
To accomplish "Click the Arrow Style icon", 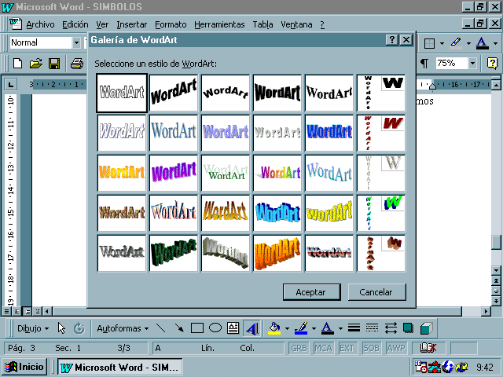I will click(391, 328).
